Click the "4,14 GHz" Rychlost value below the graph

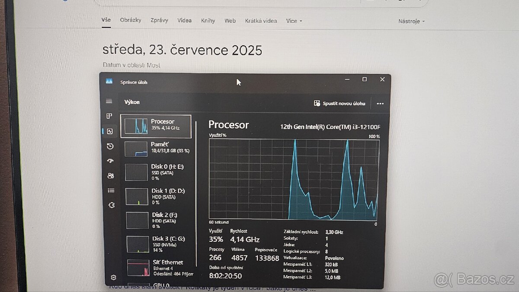point(245,239)
